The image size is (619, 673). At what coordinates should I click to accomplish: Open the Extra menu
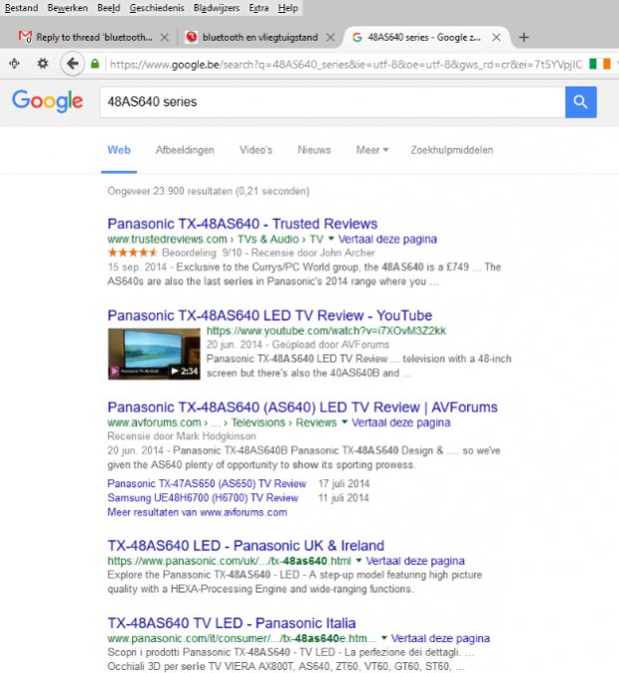[x=258, y=8]
